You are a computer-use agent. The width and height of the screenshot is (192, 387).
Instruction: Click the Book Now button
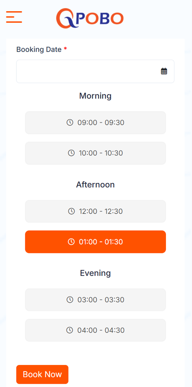click(x=42, y=375)
